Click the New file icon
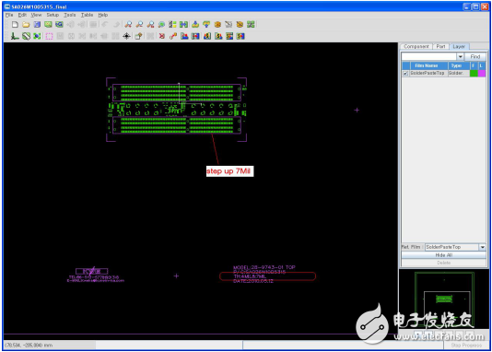This screenshot has width=492, height=352. coord(15,25)
